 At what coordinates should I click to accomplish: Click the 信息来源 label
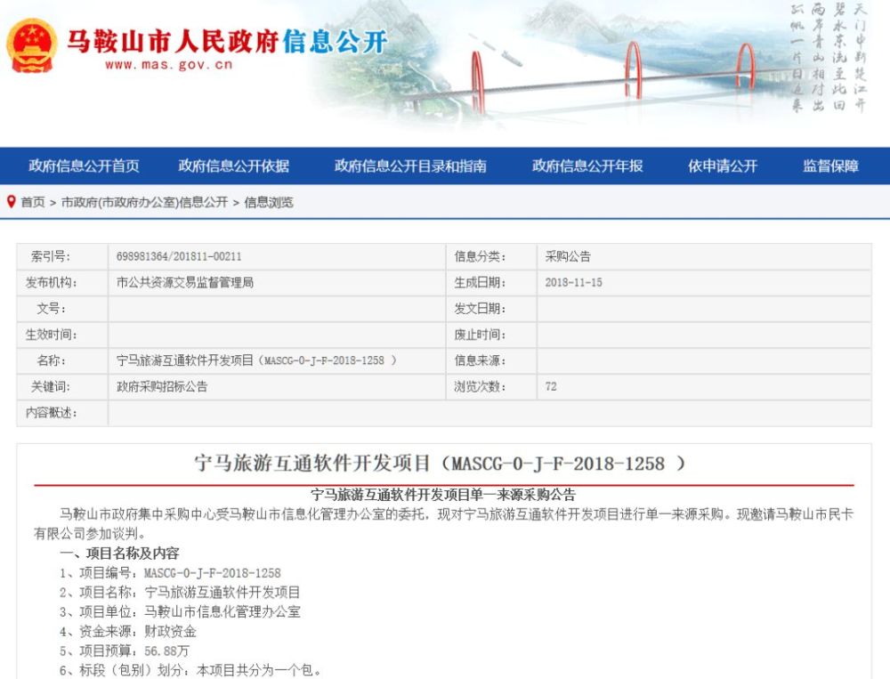pyautogui.click(x=480, y=360)
